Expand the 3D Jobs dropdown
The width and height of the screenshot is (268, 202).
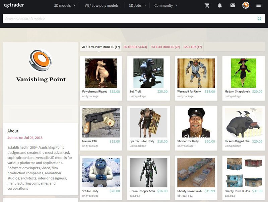pos(137,5)
